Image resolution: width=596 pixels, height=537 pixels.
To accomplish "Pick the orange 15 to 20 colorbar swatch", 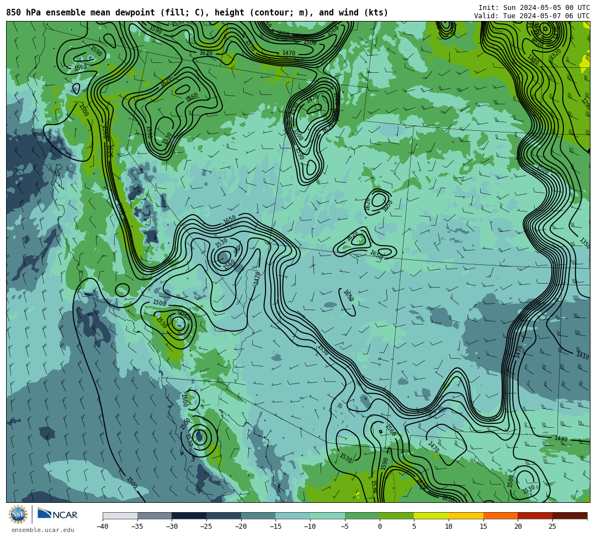I will point(501,515).
